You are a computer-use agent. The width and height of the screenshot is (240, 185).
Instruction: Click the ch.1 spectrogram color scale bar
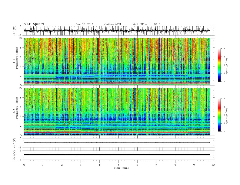click(x=219, y=65)
